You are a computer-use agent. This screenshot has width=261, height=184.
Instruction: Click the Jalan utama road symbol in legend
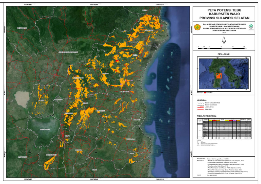pyautogui.click(x=201, y=107)
